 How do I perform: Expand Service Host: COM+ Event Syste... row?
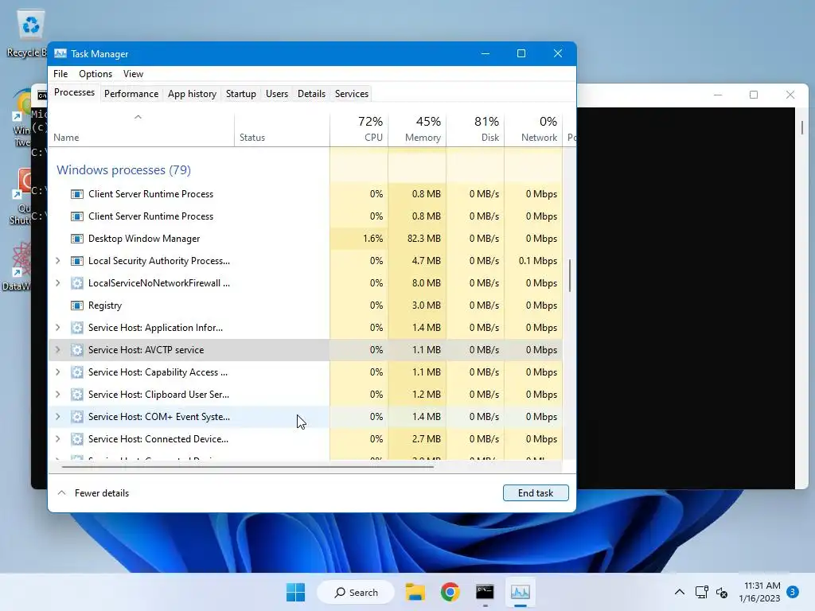click(x=57, y=417)
